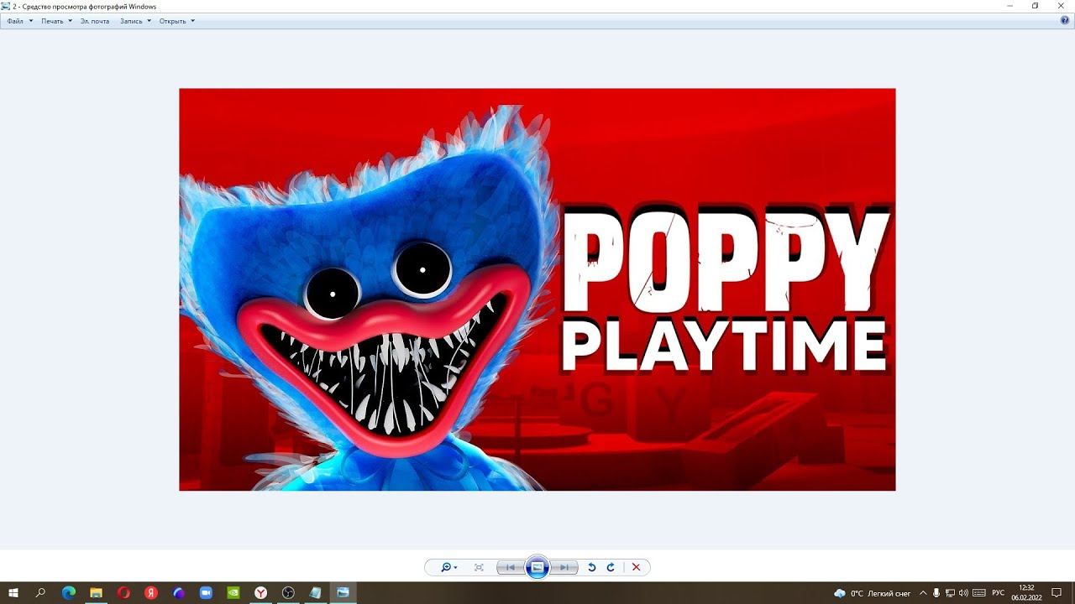
Task: Delete the photo with the red X
Action: tap(636, 568)
